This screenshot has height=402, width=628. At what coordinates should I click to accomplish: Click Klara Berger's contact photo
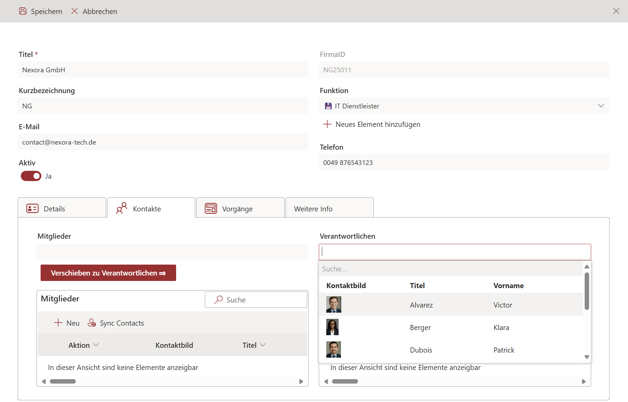[x=332, y=327]
